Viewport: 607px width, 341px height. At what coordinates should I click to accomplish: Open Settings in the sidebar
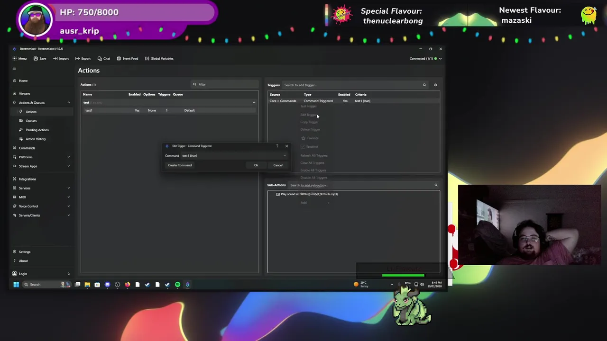[x=24, y=251]
